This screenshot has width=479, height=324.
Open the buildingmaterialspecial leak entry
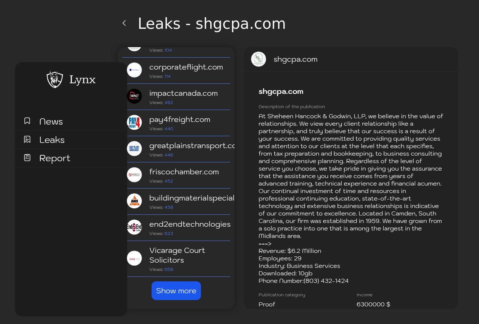[176, 202]
